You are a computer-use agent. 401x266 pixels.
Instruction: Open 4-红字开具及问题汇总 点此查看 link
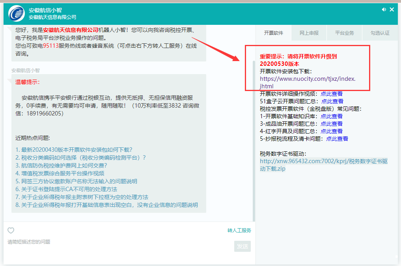(332, 131)
